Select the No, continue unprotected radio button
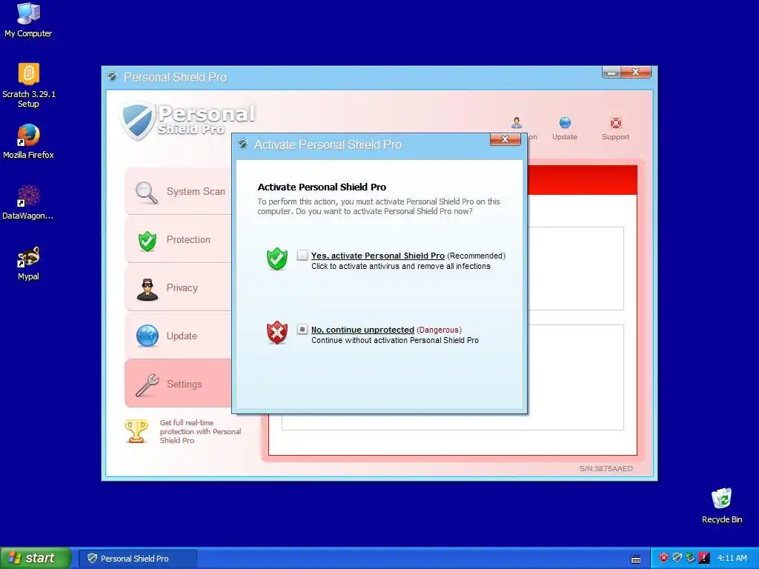The height and width of the screenshot is (569, 759). (x=302, y=329)
